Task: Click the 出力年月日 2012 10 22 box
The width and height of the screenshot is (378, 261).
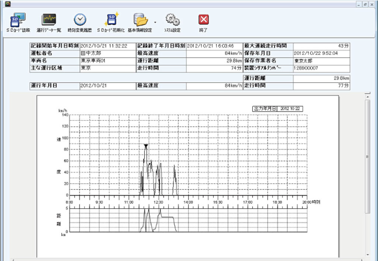Action: pos(278,109)
